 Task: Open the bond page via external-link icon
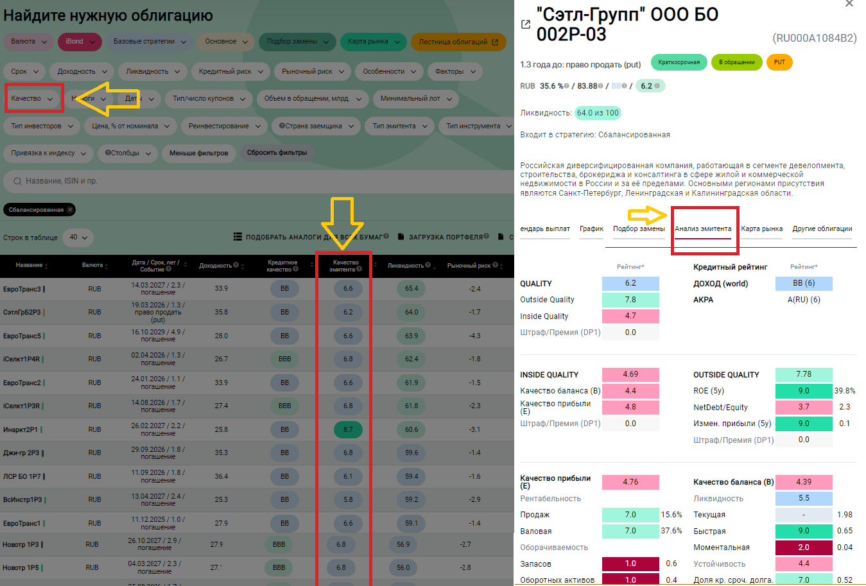[x=526, y=24]
